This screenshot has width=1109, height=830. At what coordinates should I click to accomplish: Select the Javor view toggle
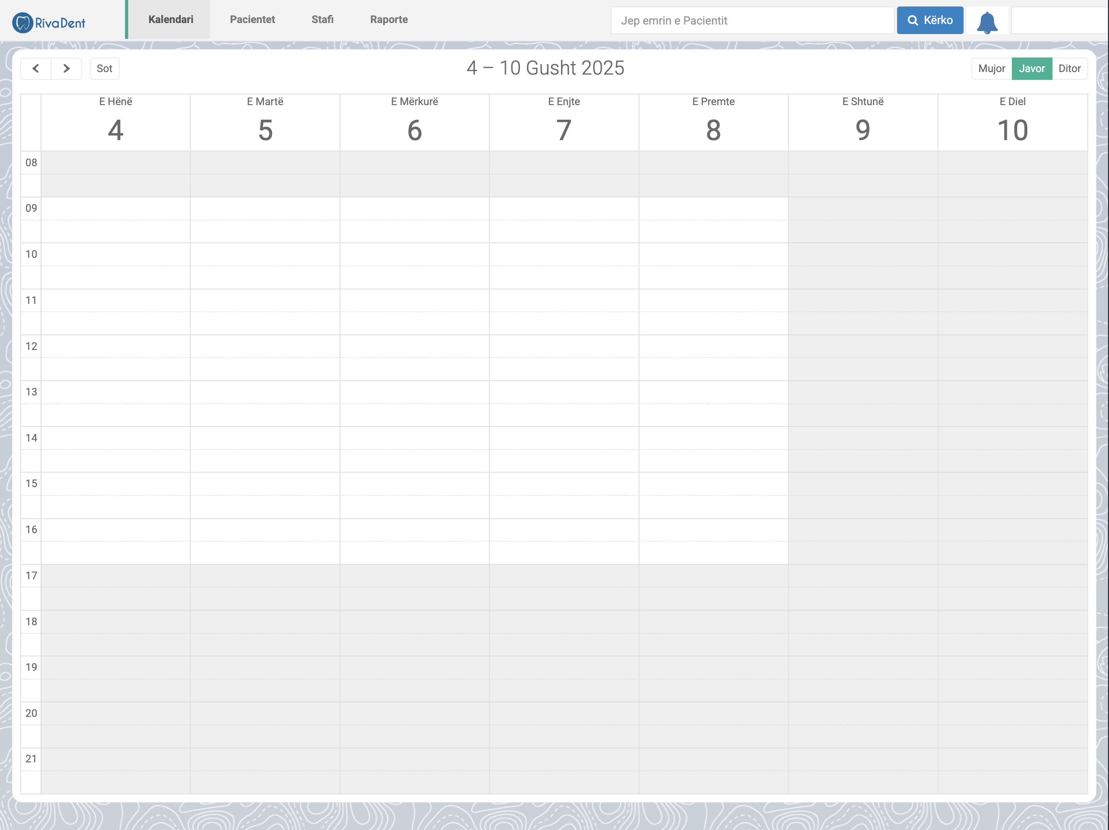coord(1032,68)
